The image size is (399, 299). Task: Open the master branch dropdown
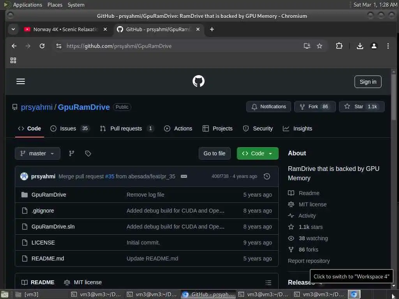pos(37,153)
